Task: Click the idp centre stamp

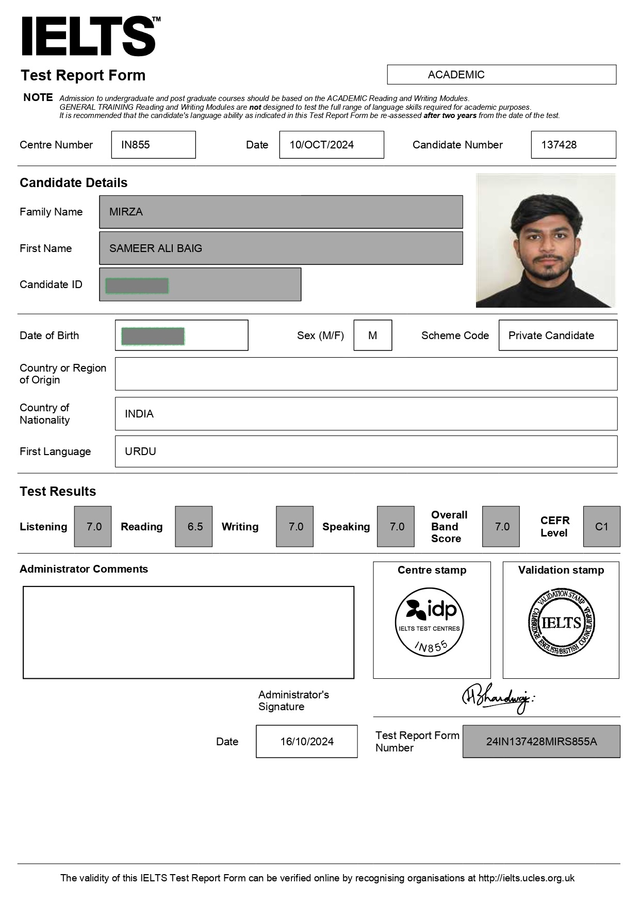Action: 430,622
